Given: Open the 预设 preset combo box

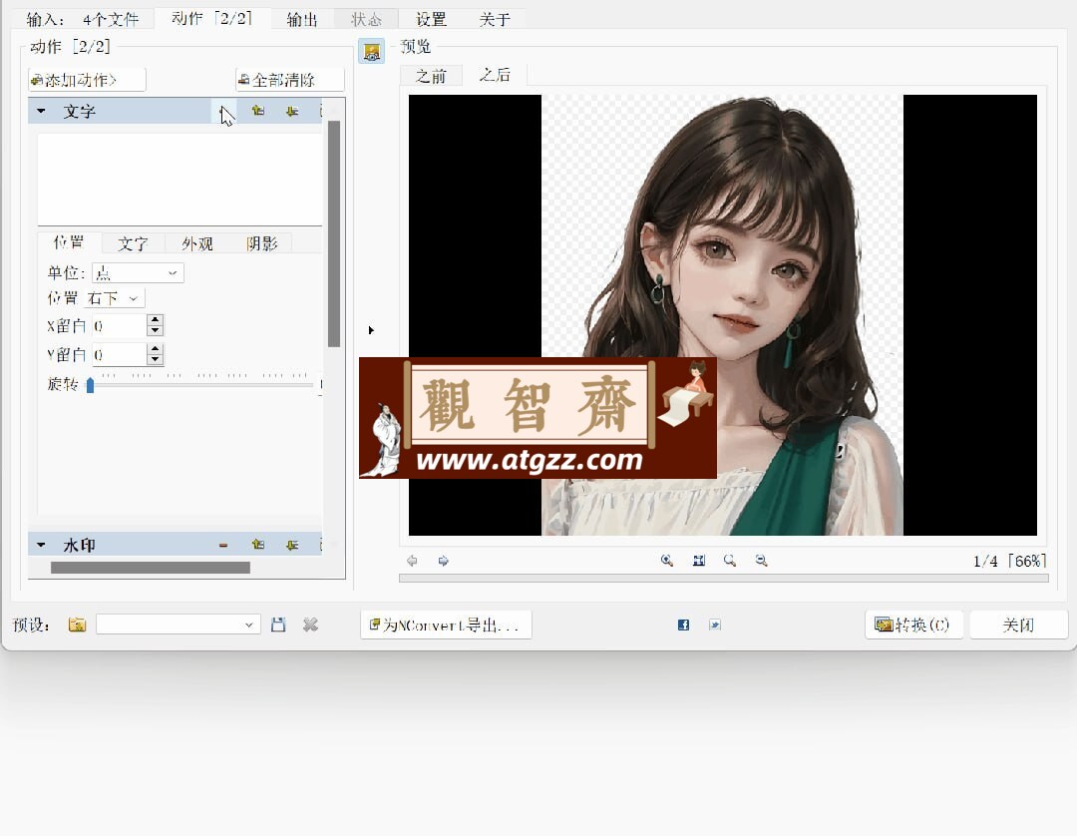Looking at the screenshot, I should coord(178,625).
